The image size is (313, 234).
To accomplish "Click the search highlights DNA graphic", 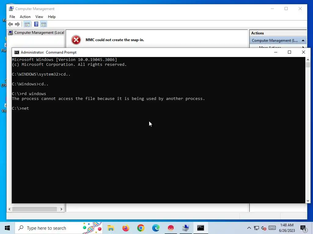I will (92, 228).
